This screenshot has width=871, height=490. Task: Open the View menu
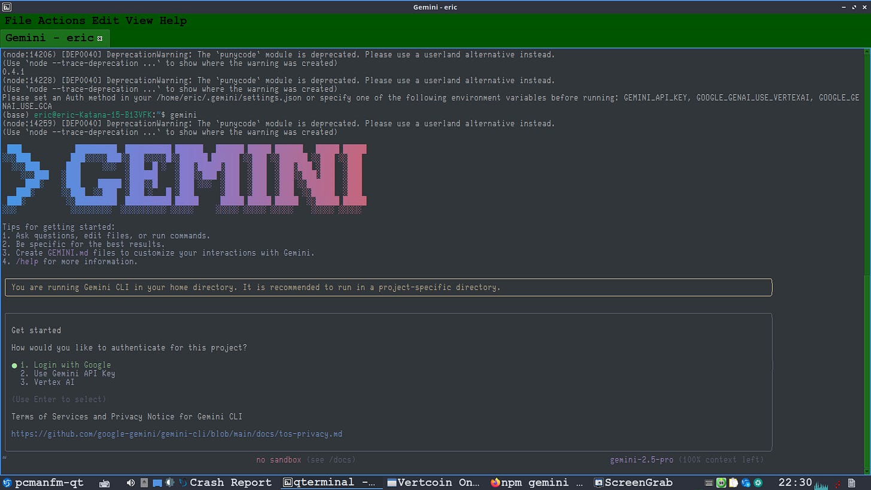pos(139,20)
